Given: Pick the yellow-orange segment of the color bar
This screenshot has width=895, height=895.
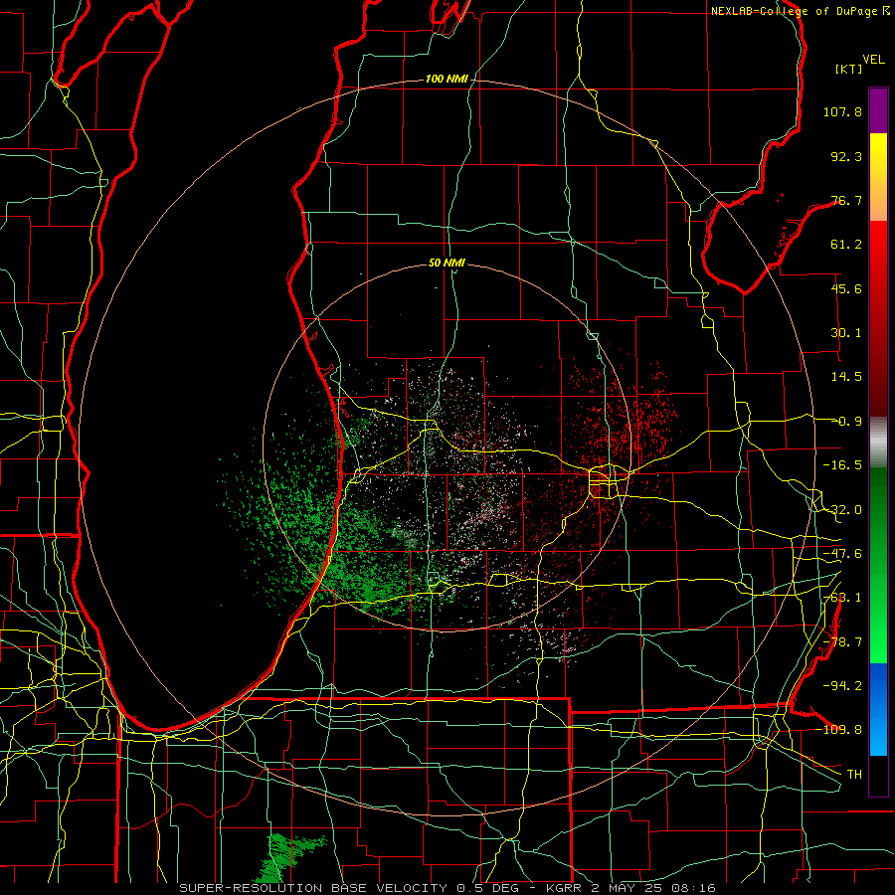Looking at the screenshot, I should [x=878, y=177].
